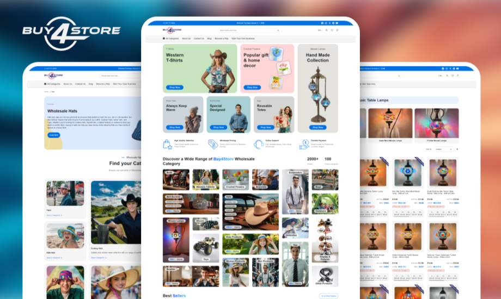Click the Online Support headset icon
Viewport: 501px width, 299px height.
coord(259,144)
